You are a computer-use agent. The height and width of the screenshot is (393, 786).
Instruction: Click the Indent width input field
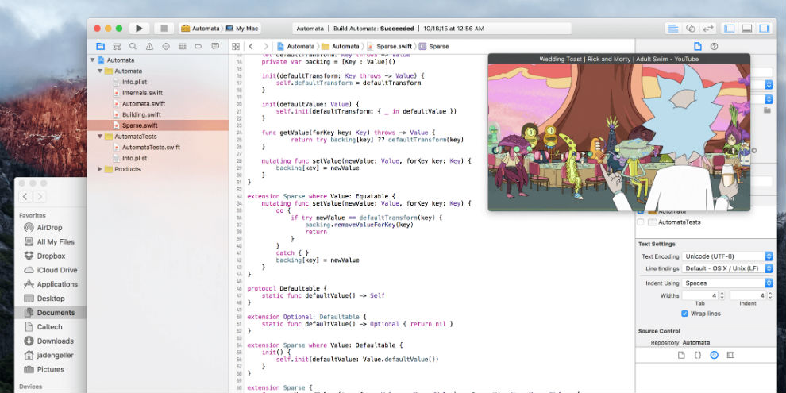(748, 296)
